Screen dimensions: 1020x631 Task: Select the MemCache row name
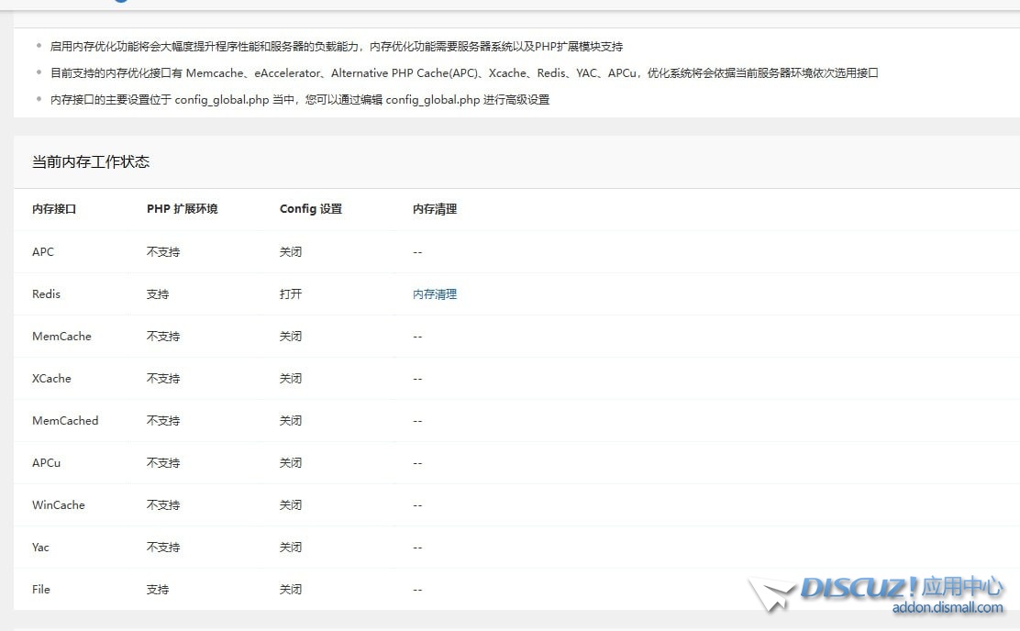[x=61, y=337]
